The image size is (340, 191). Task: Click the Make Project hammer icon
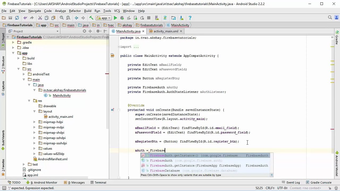(x=91, y=18)
